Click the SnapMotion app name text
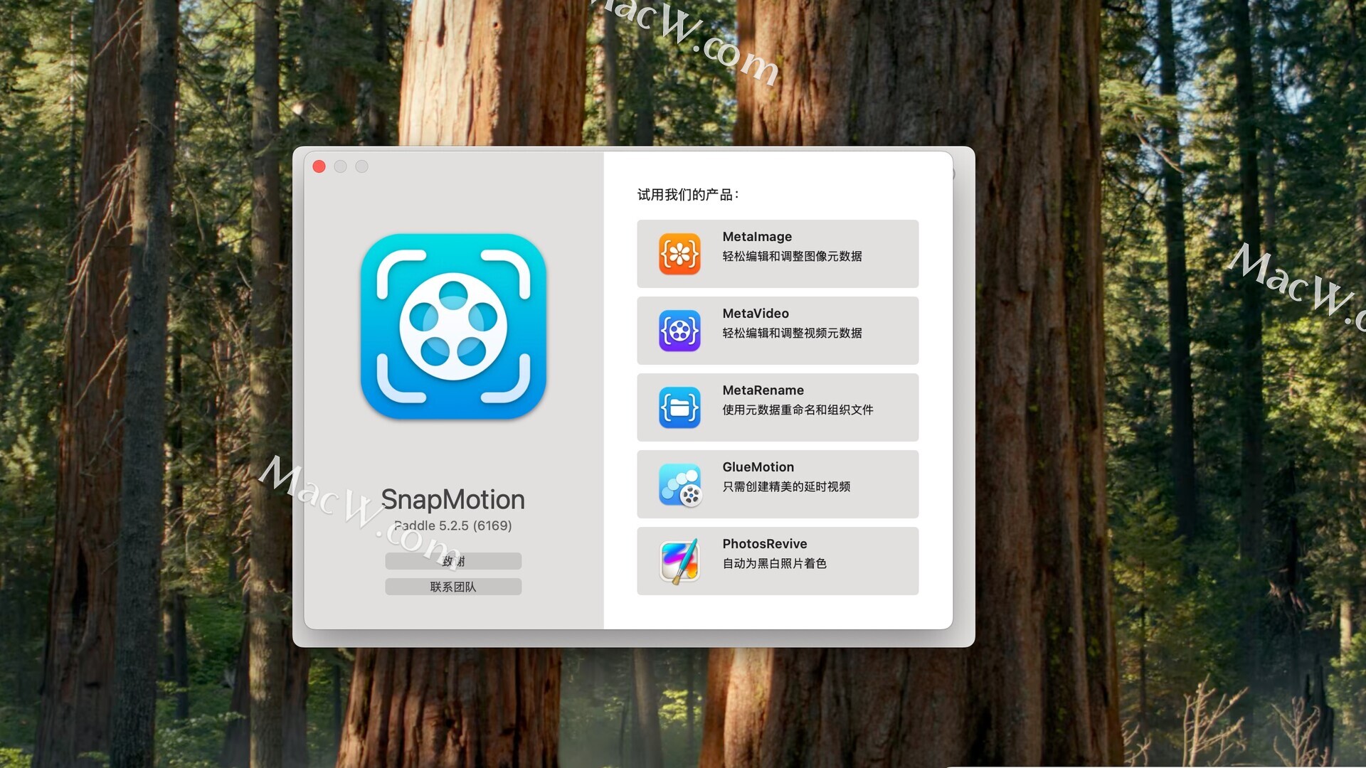Viewport: 1366px width, 768px height. [x=453, y=500]
